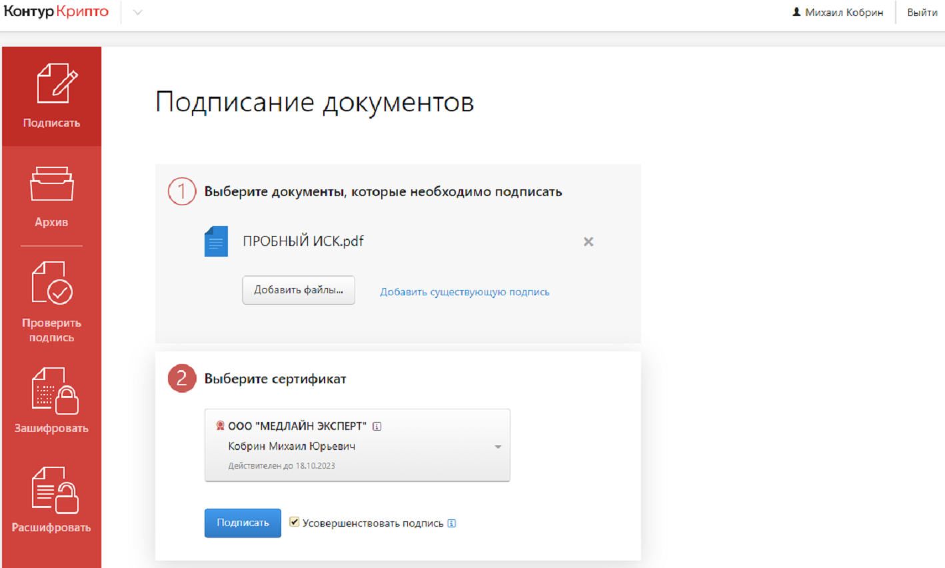Remove ПРОБНЫЙ ИСК.pdf with the X
The image size is (945, 568).
click(588, 242)
